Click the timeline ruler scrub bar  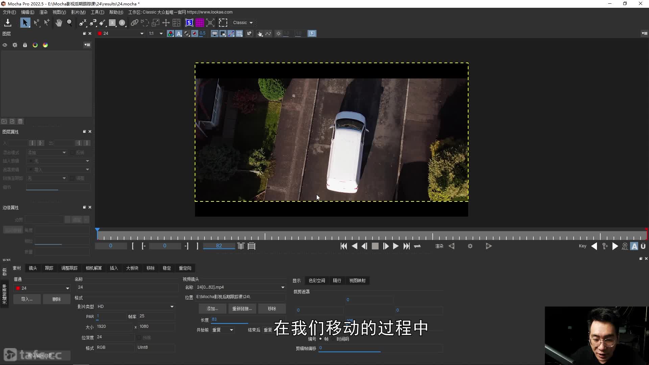(372, 236)
